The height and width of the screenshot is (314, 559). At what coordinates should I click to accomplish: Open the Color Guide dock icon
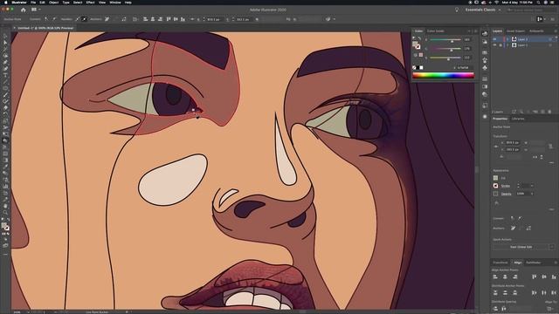[485, 41]
